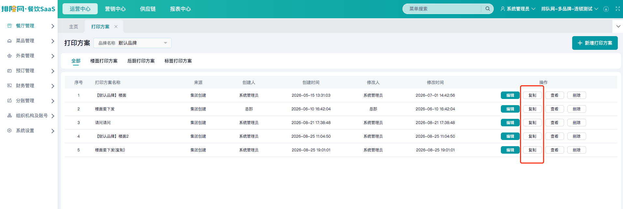
Task: Click the 分账管理 sidebar icon
Action: click(x=9, y=101)
